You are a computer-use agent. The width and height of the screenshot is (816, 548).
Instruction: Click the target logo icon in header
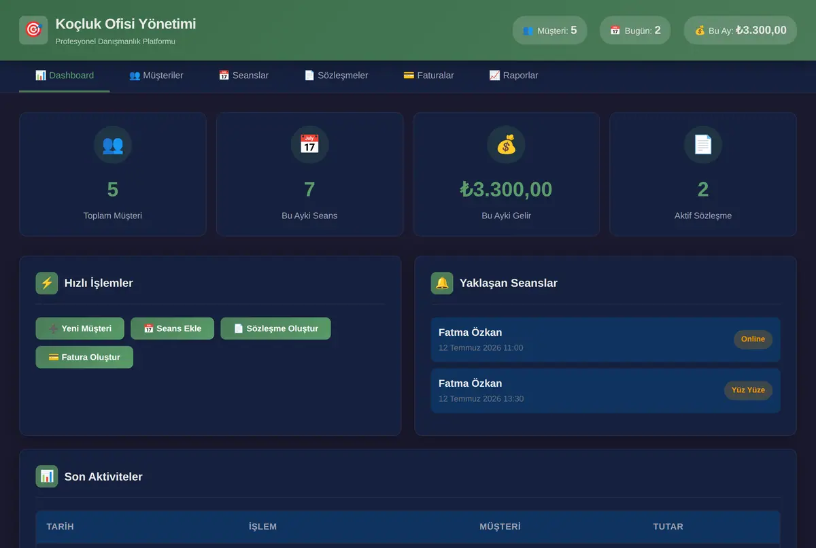(x=33, y=30)
